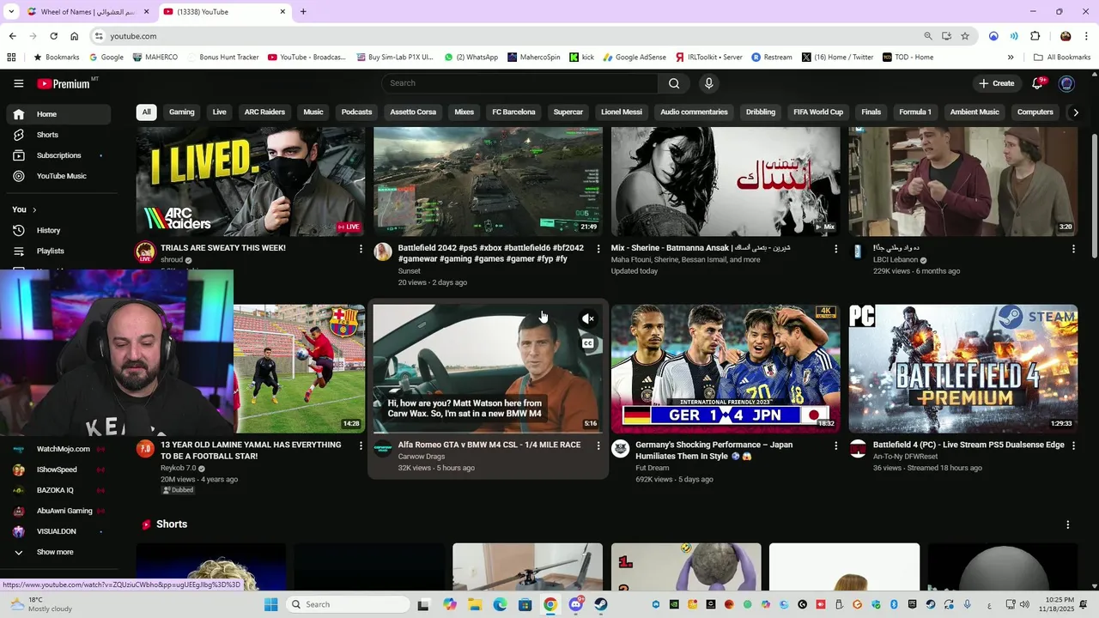Open options for Sherine Batmanna Ansak mix

pyautogui.click(x=835, y=249)
